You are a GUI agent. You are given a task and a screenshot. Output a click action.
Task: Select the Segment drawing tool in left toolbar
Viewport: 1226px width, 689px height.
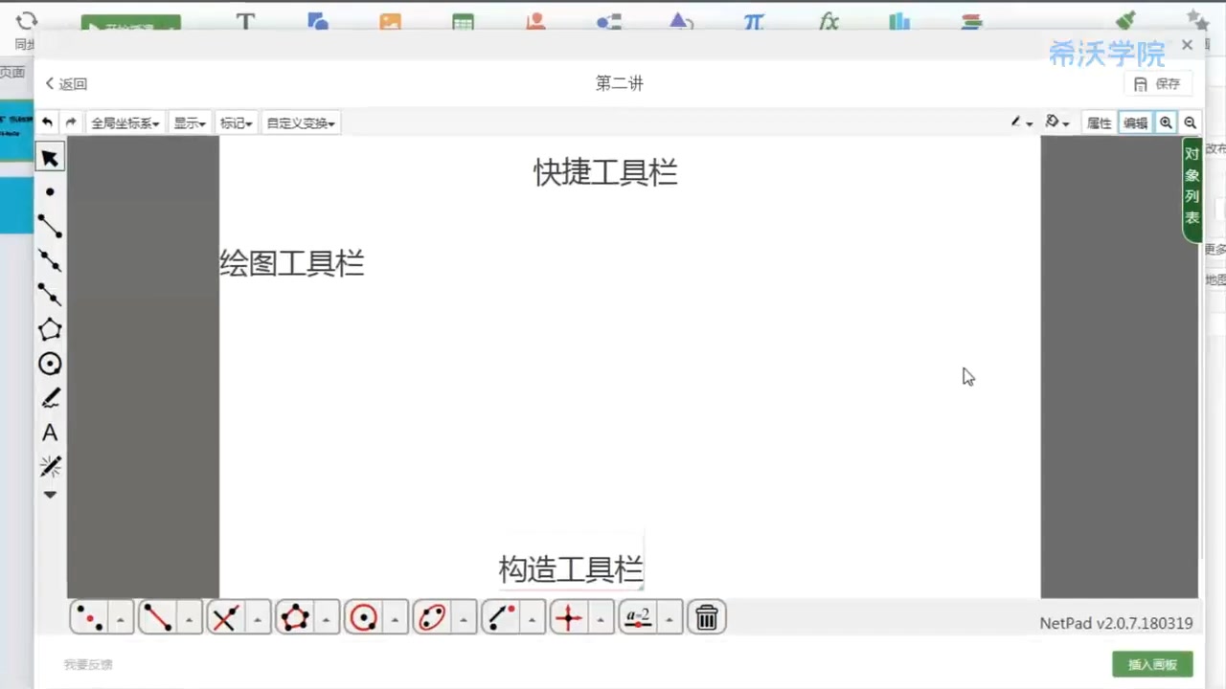[50, 227]
